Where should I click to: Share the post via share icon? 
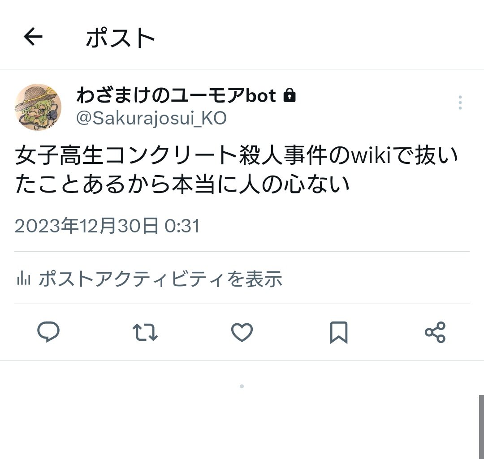[x=435, y=332]
